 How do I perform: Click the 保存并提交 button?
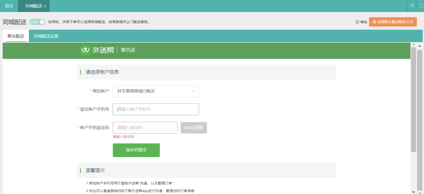point(136,150)
